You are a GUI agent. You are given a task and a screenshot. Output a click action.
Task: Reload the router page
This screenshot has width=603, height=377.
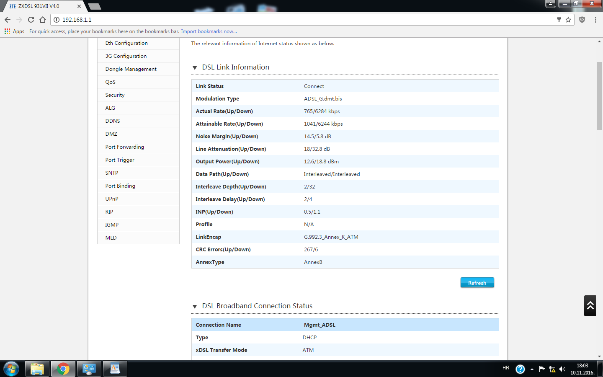coord(31,20)
